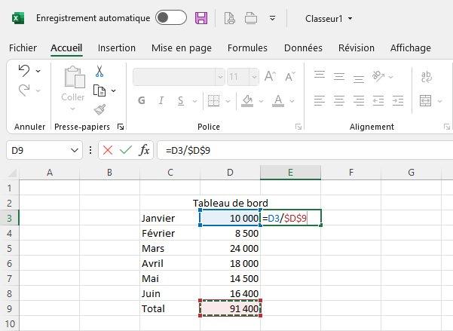Click the redo arrow icon
This screenshot has width=453, height=331.
click(x=24, y=90)
